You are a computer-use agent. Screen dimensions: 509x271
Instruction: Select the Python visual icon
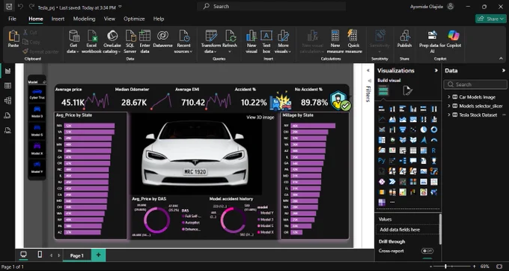382,161
